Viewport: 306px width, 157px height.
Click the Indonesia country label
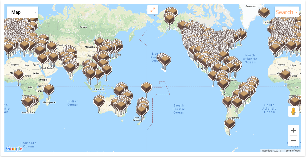(x=99, y=90)
